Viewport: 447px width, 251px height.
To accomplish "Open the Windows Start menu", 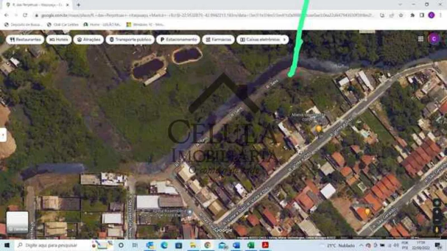I will (x=7, y=245).
